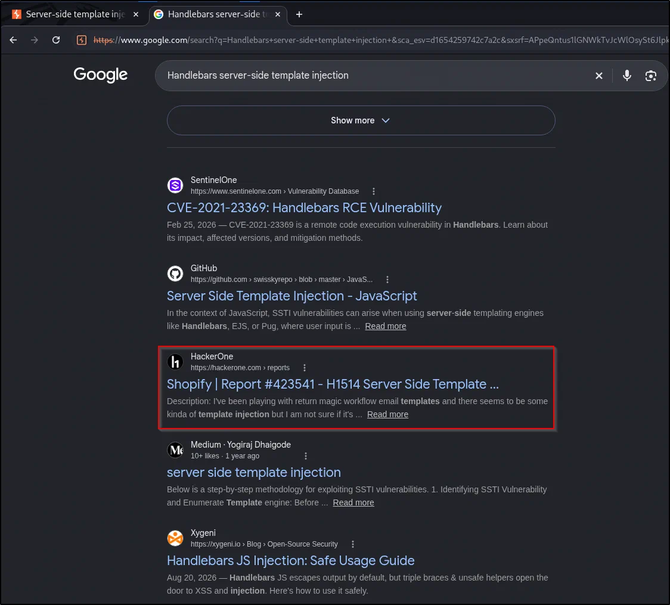
Task: Click the xygeni.io Blog breadcrumb URL
Action: click(264, 544)
